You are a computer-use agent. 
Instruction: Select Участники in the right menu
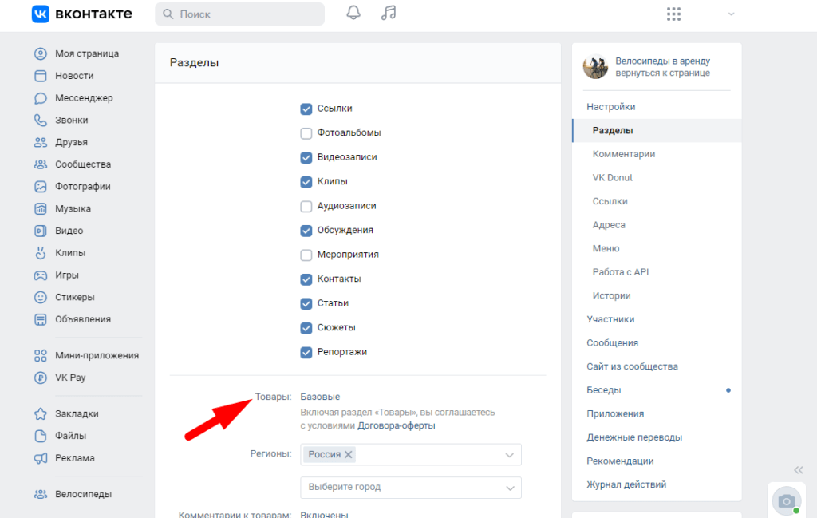click(610, 319)
